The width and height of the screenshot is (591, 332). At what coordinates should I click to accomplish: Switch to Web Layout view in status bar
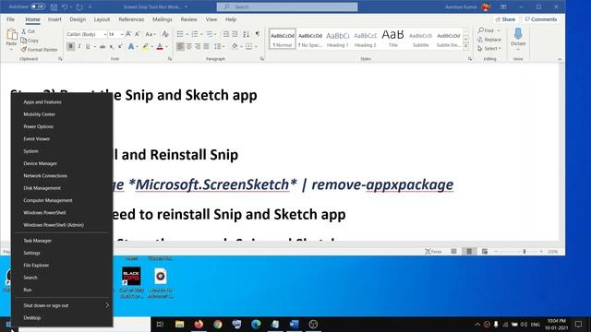point(485,251)
